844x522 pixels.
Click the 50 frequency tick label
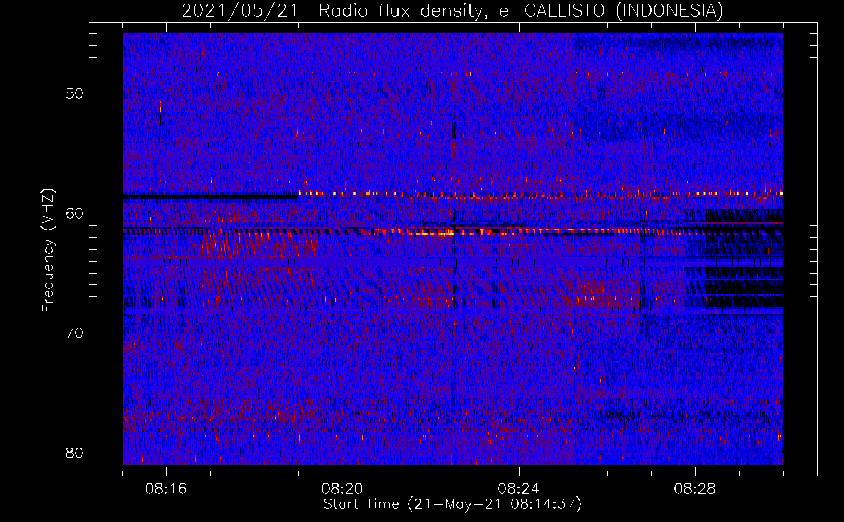75,94
